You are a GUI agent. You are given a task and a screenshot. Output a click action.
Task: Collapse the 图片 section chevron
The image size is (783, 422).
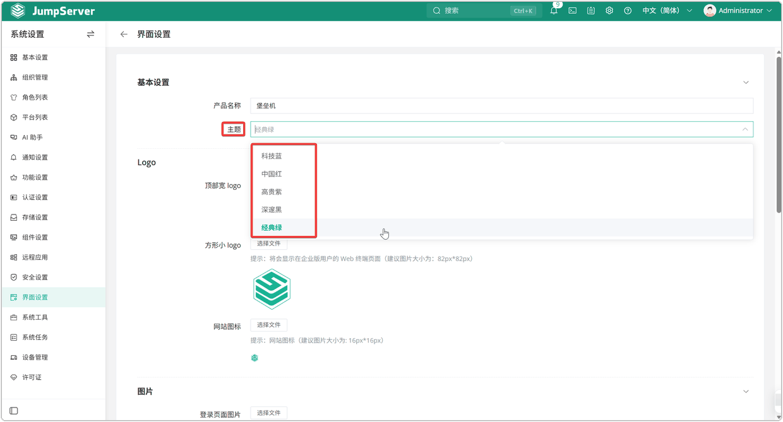[746, 392]
